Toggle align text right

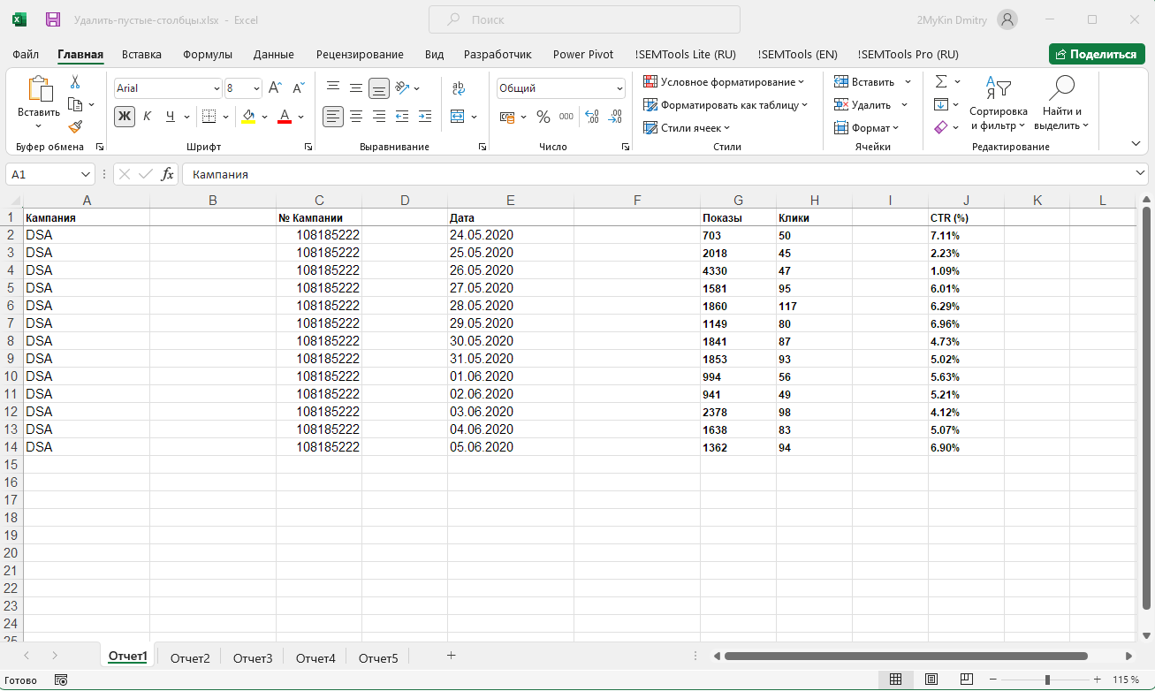pyautogui.click(x=379, y=116)
